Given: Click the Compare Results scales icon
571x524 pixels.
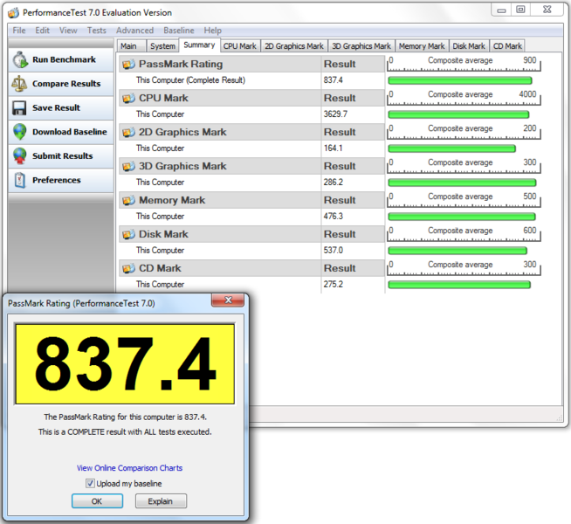Looking at the screenshot, I should [19, 84].
